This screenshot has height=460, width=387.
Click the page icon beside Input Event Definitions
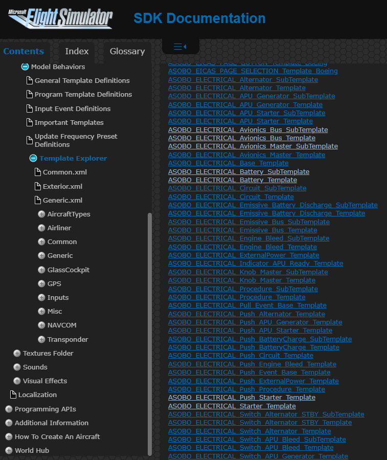click(x=29, y=108)
